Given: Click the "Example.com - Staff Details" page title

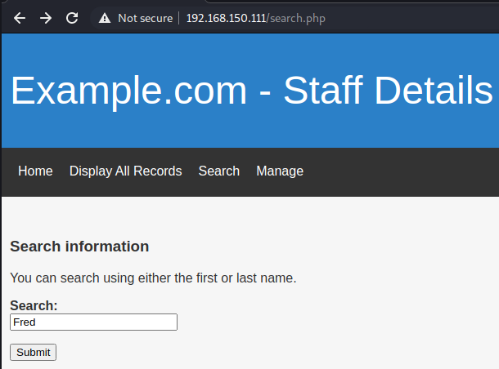Looking at the screenshot, I should (x=251, y=90).
